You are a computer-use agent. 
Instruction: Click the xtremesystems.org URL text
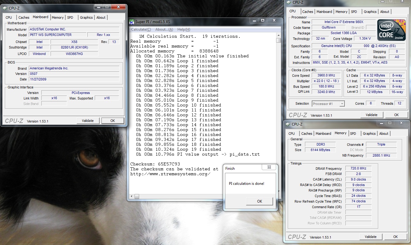(x=170, y=174)
